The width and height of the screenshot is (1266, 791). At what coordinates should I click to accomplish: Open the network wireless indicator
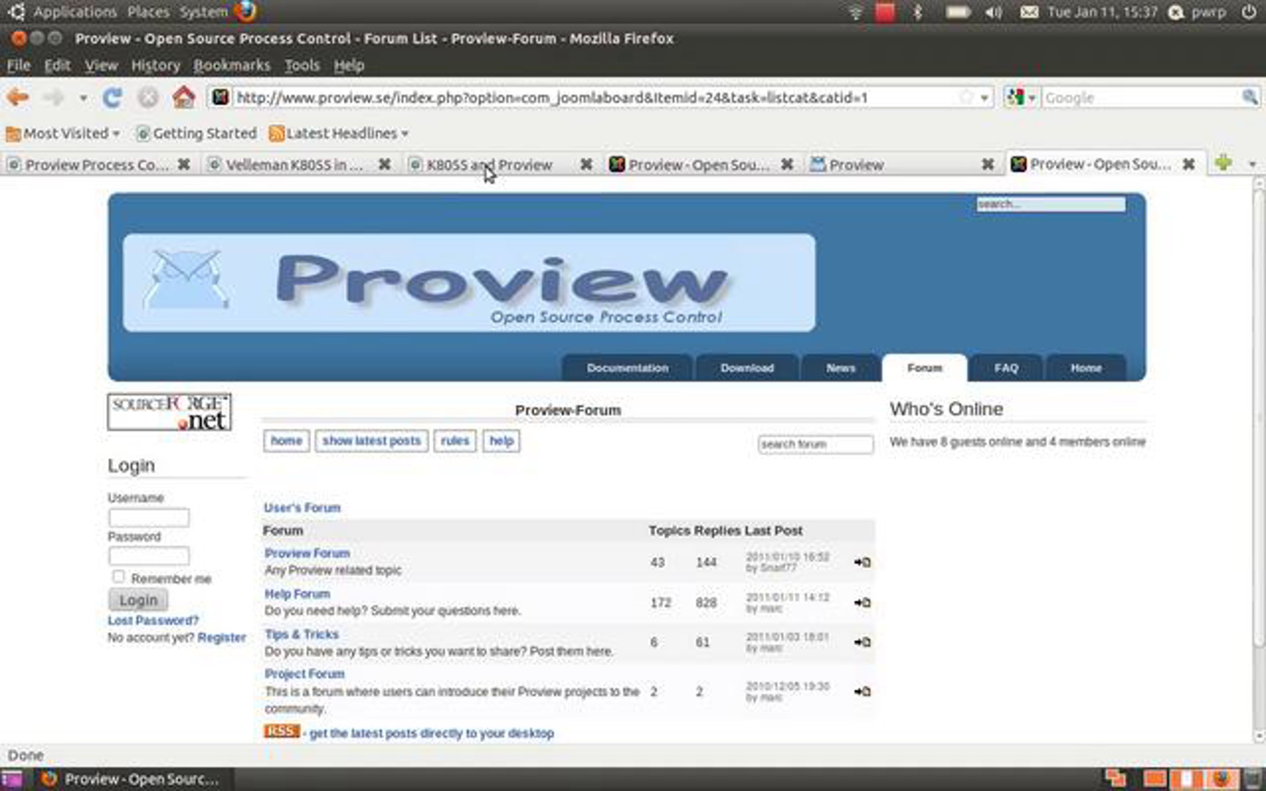tap(856, 12)
